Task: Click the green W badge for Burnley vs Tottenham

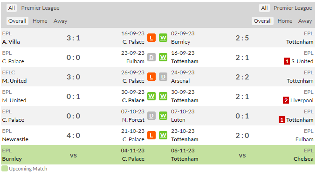Action: coord(163,38)
